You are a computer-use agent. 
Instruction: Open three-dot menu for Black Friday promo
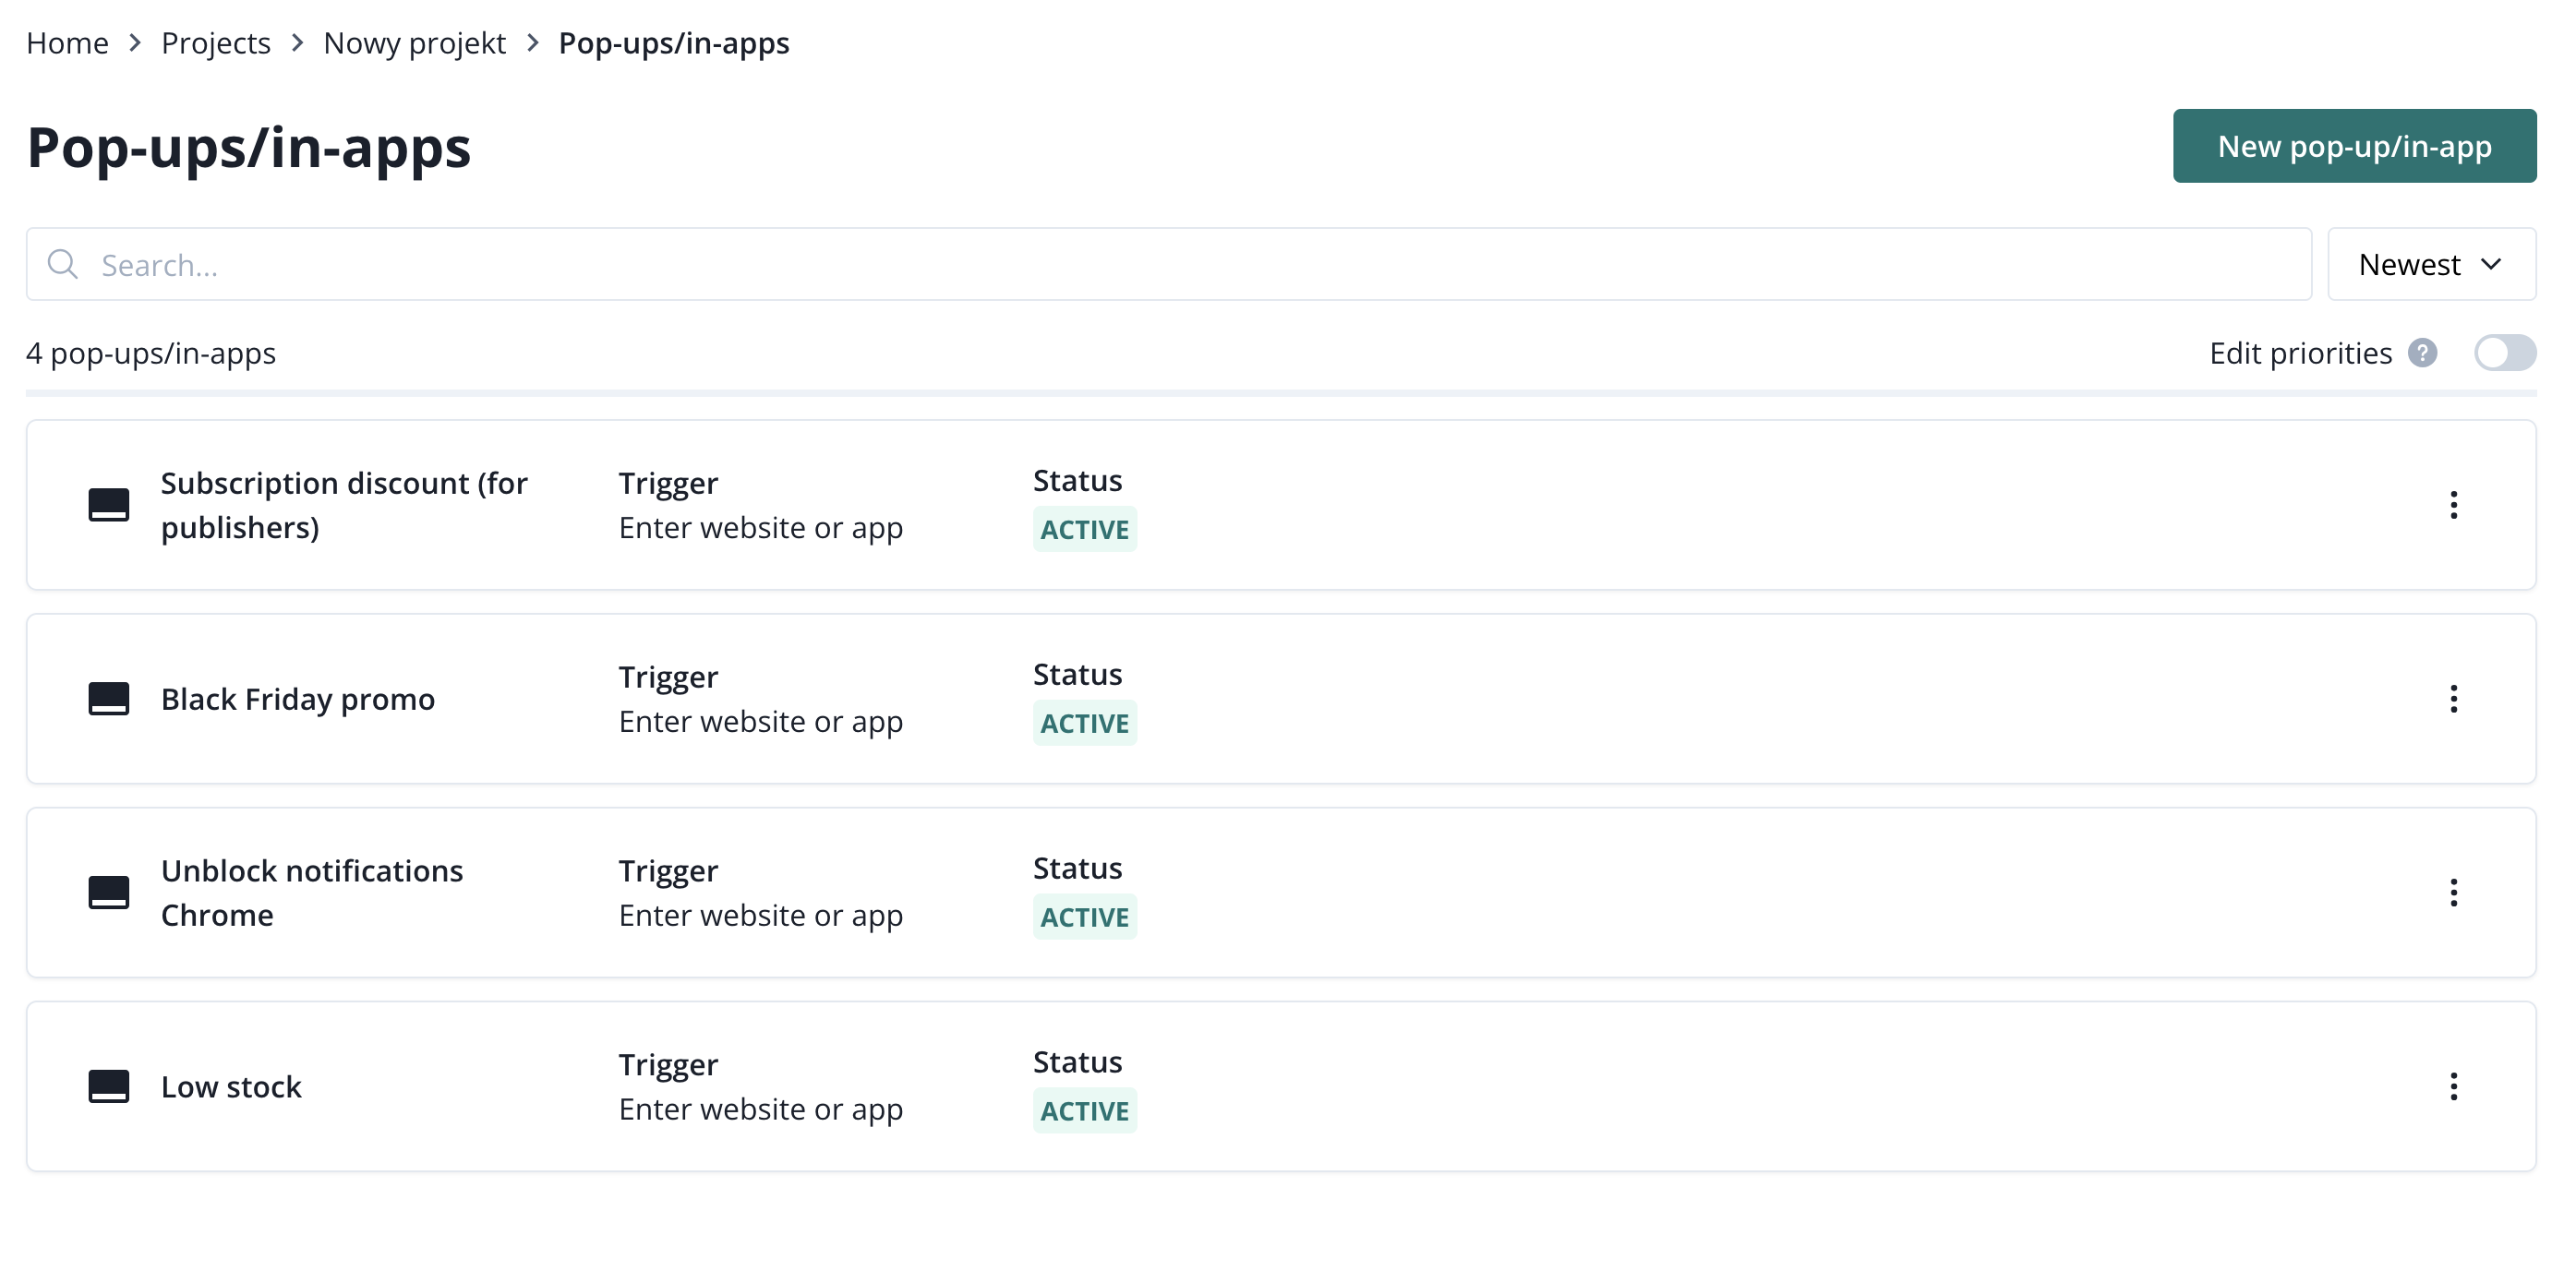tap(2452, 699)
